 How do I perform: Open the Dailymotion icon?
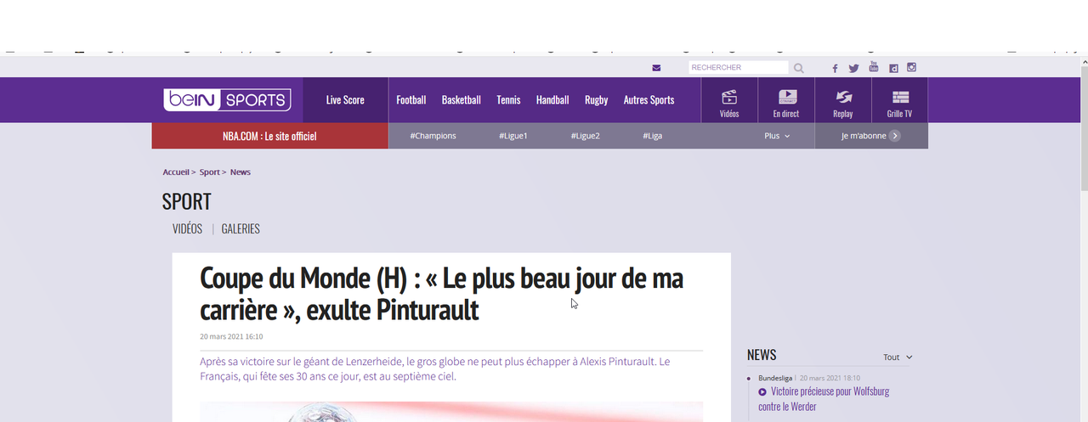893,68
